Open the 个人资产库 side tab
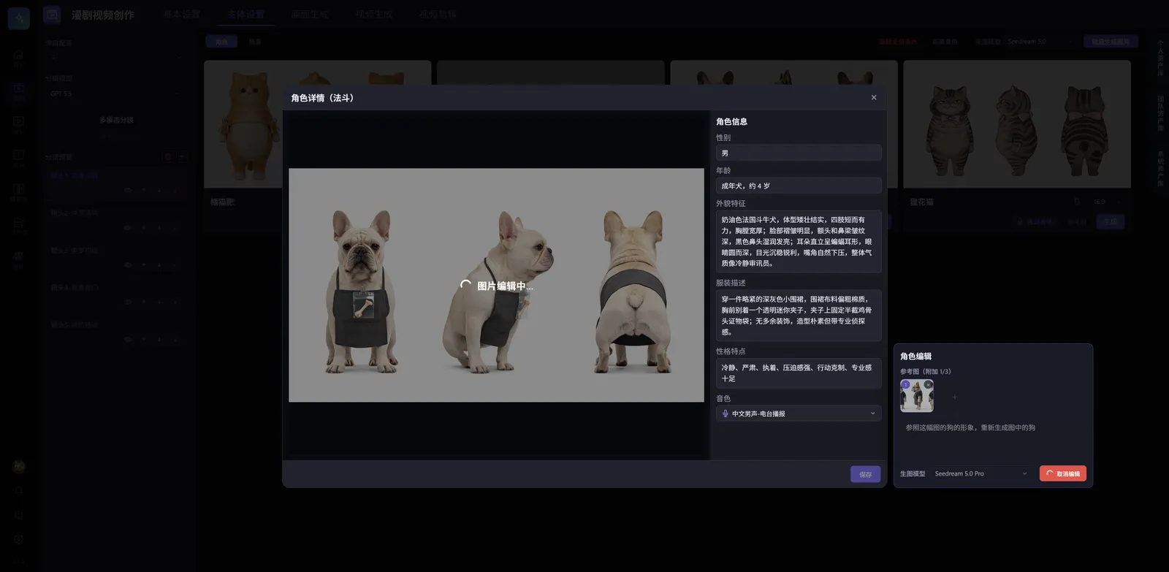1169x572 pixels. [x=1160, y=58]
